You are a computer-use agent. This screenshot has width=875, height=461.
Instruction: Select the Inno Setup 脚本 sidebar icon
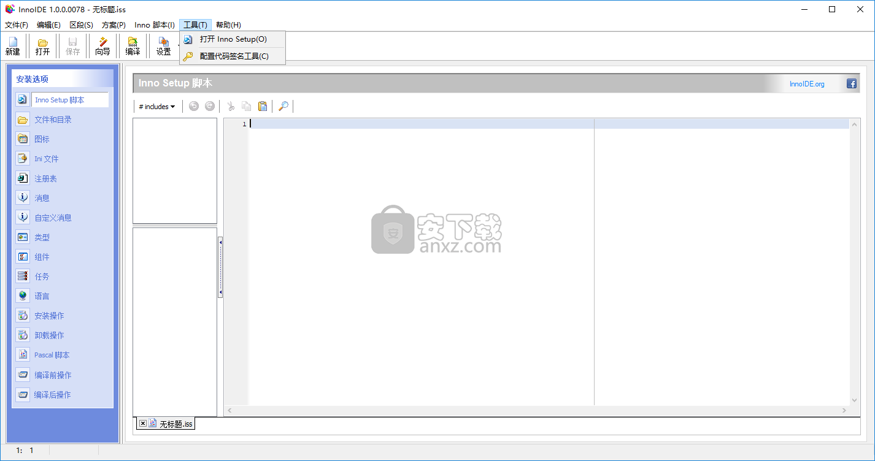pos(23,100)
